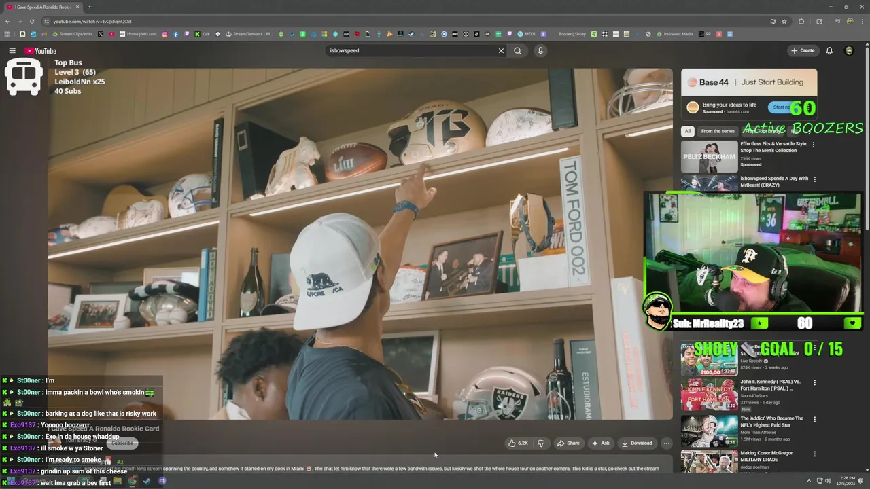Dislike the video with thumbs down
This screenshot has width=870, height=489.
pyautogui.click(x=541, y=443)
